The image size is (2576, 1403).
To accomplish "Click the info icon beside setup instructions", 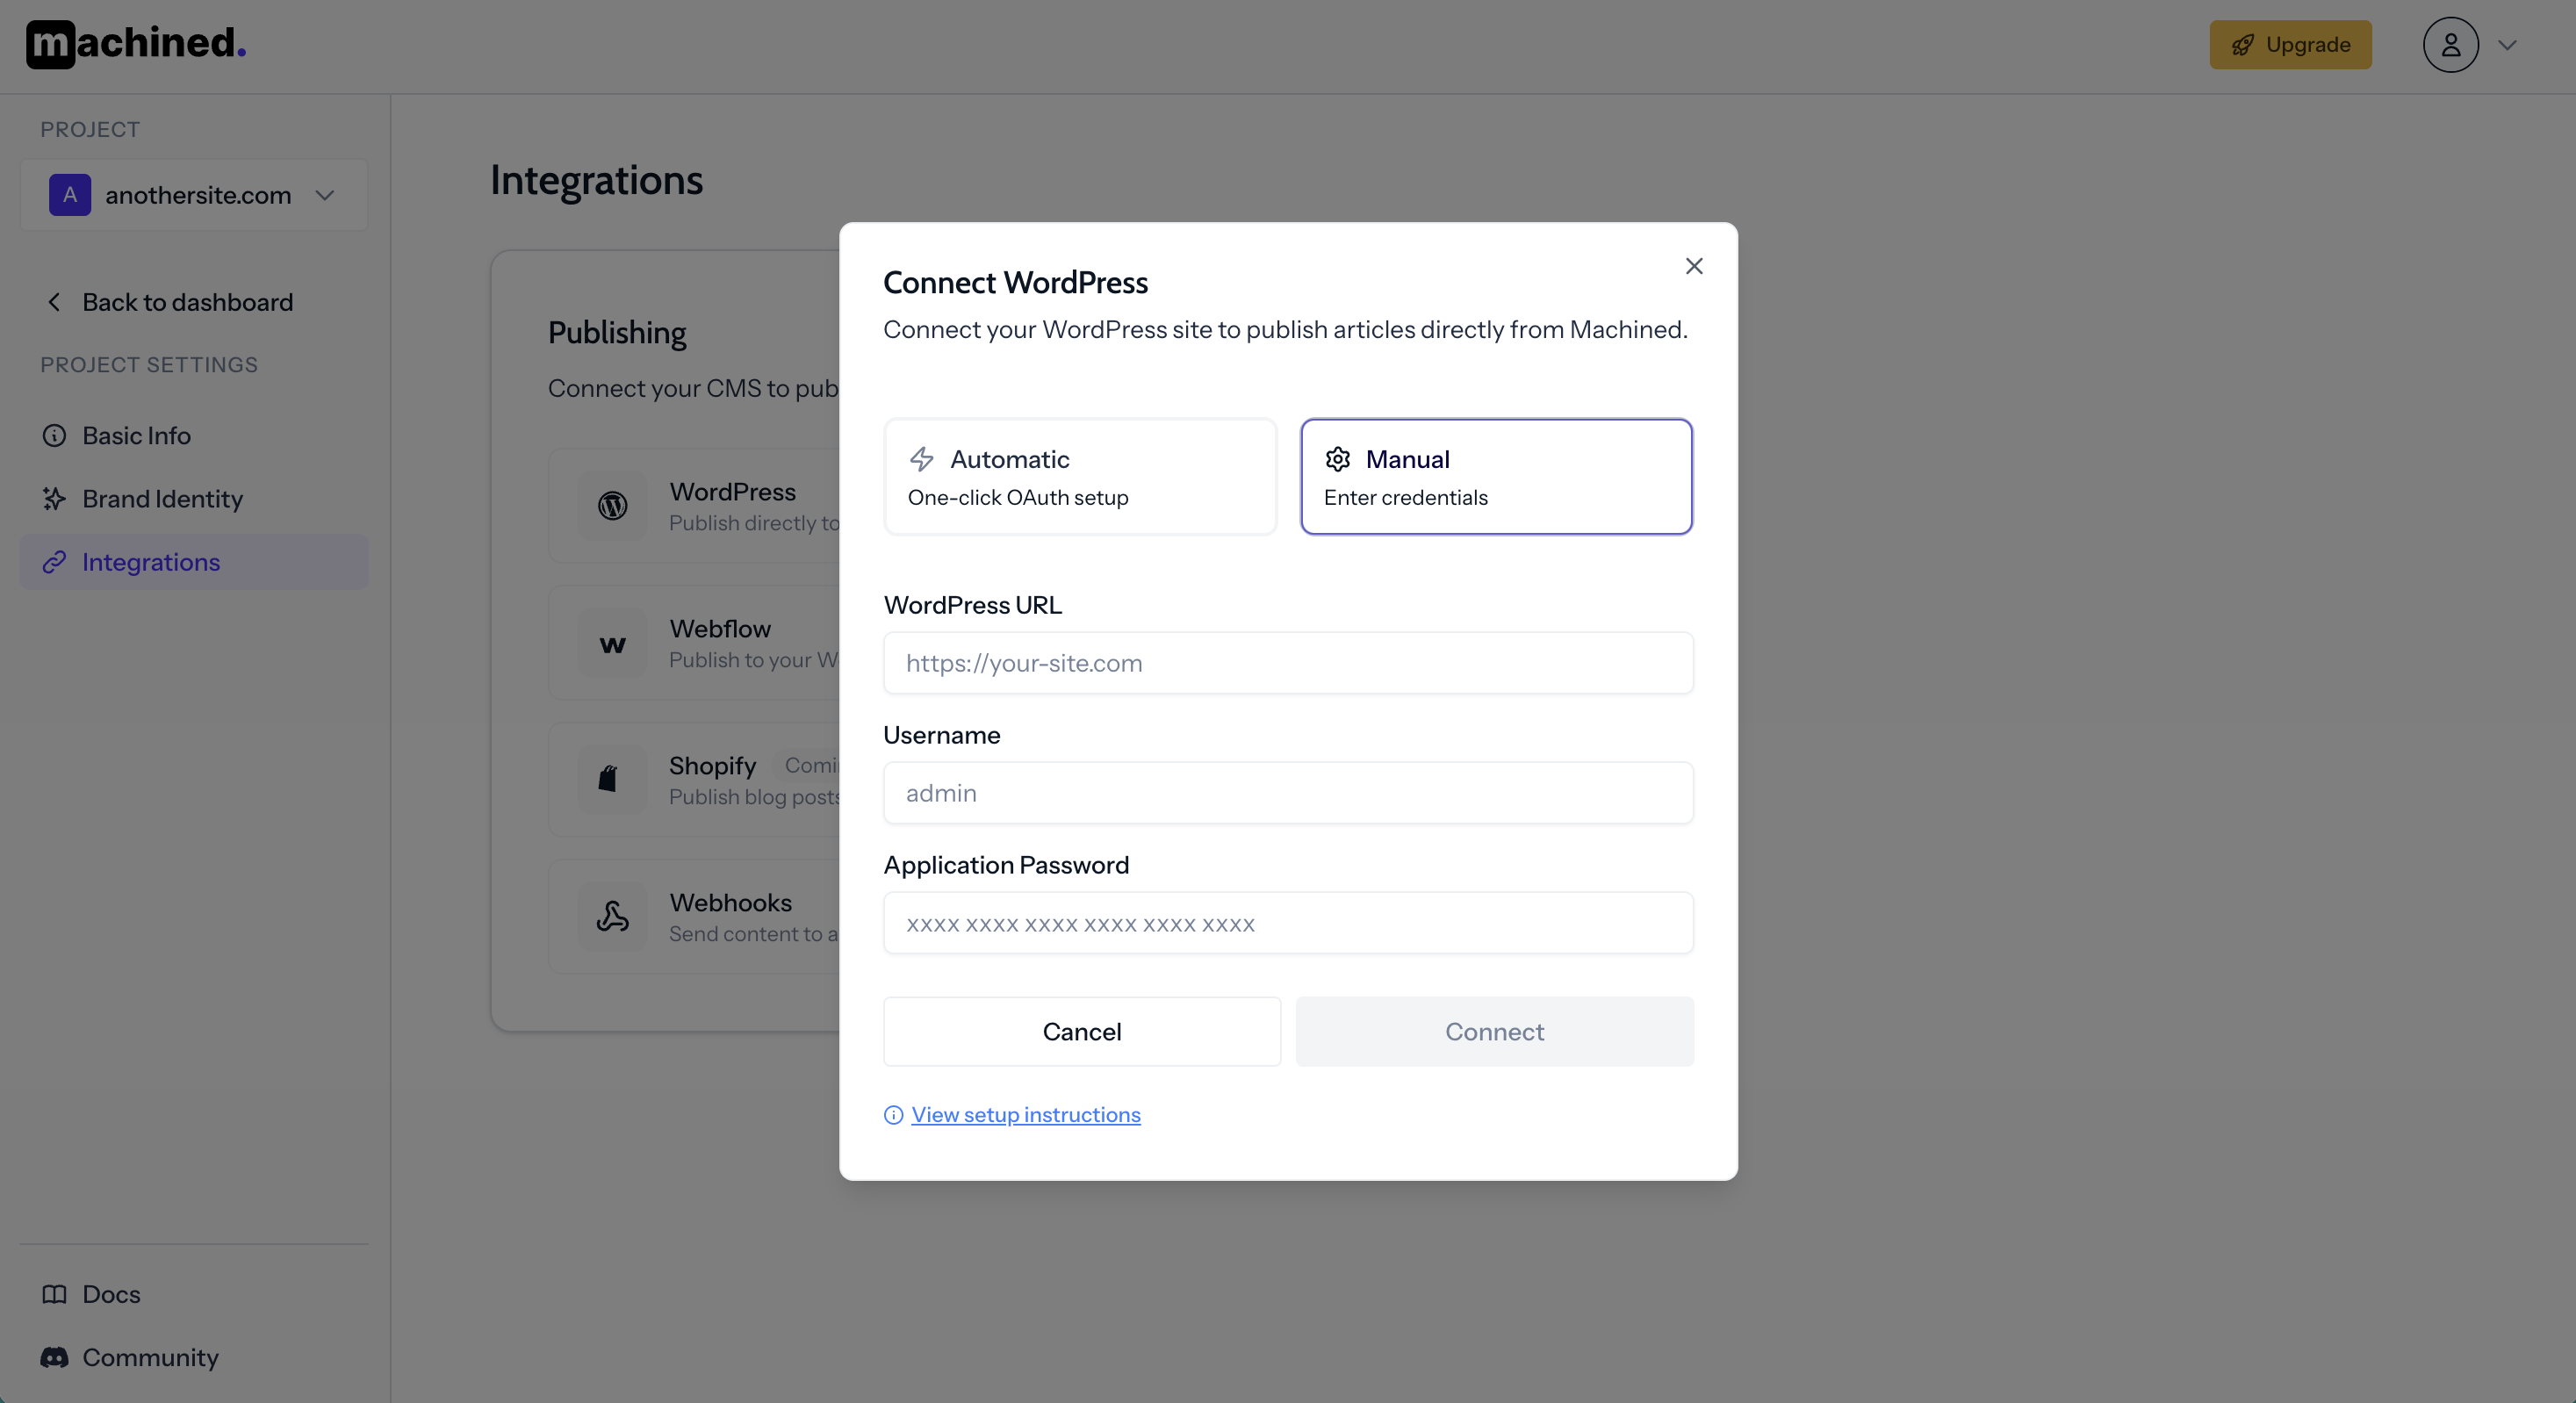I will pos(893,1115).
